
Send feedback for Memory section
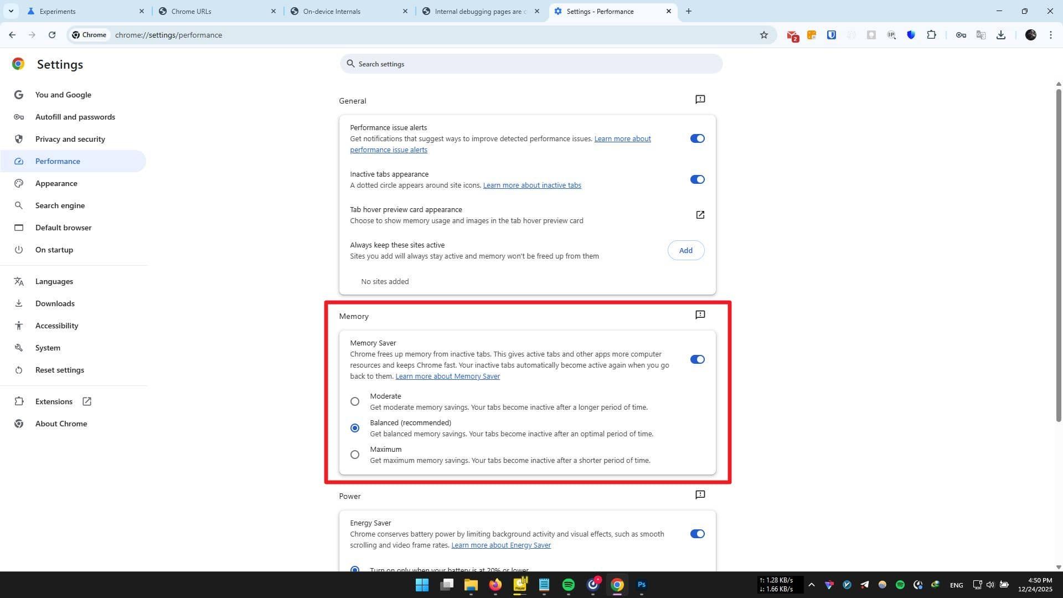[x=700, y=315]
